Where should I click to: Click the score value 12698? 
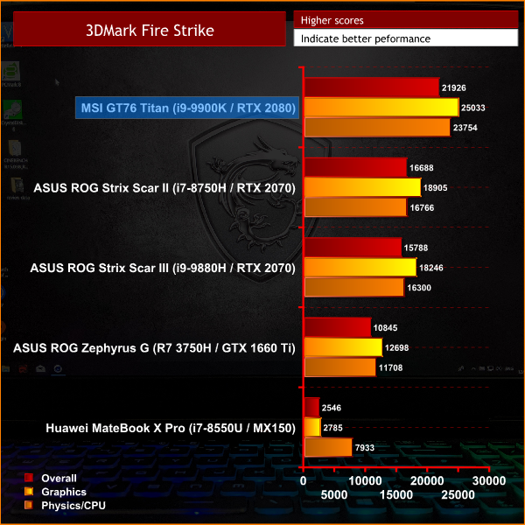coord(396,348)
